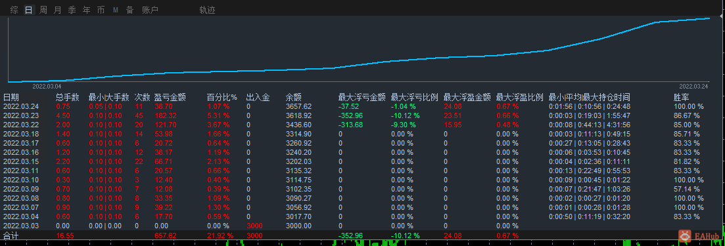
Task: Click the -352.96 floating loss on 2022.03.23
Action: (x=350, y=115)
